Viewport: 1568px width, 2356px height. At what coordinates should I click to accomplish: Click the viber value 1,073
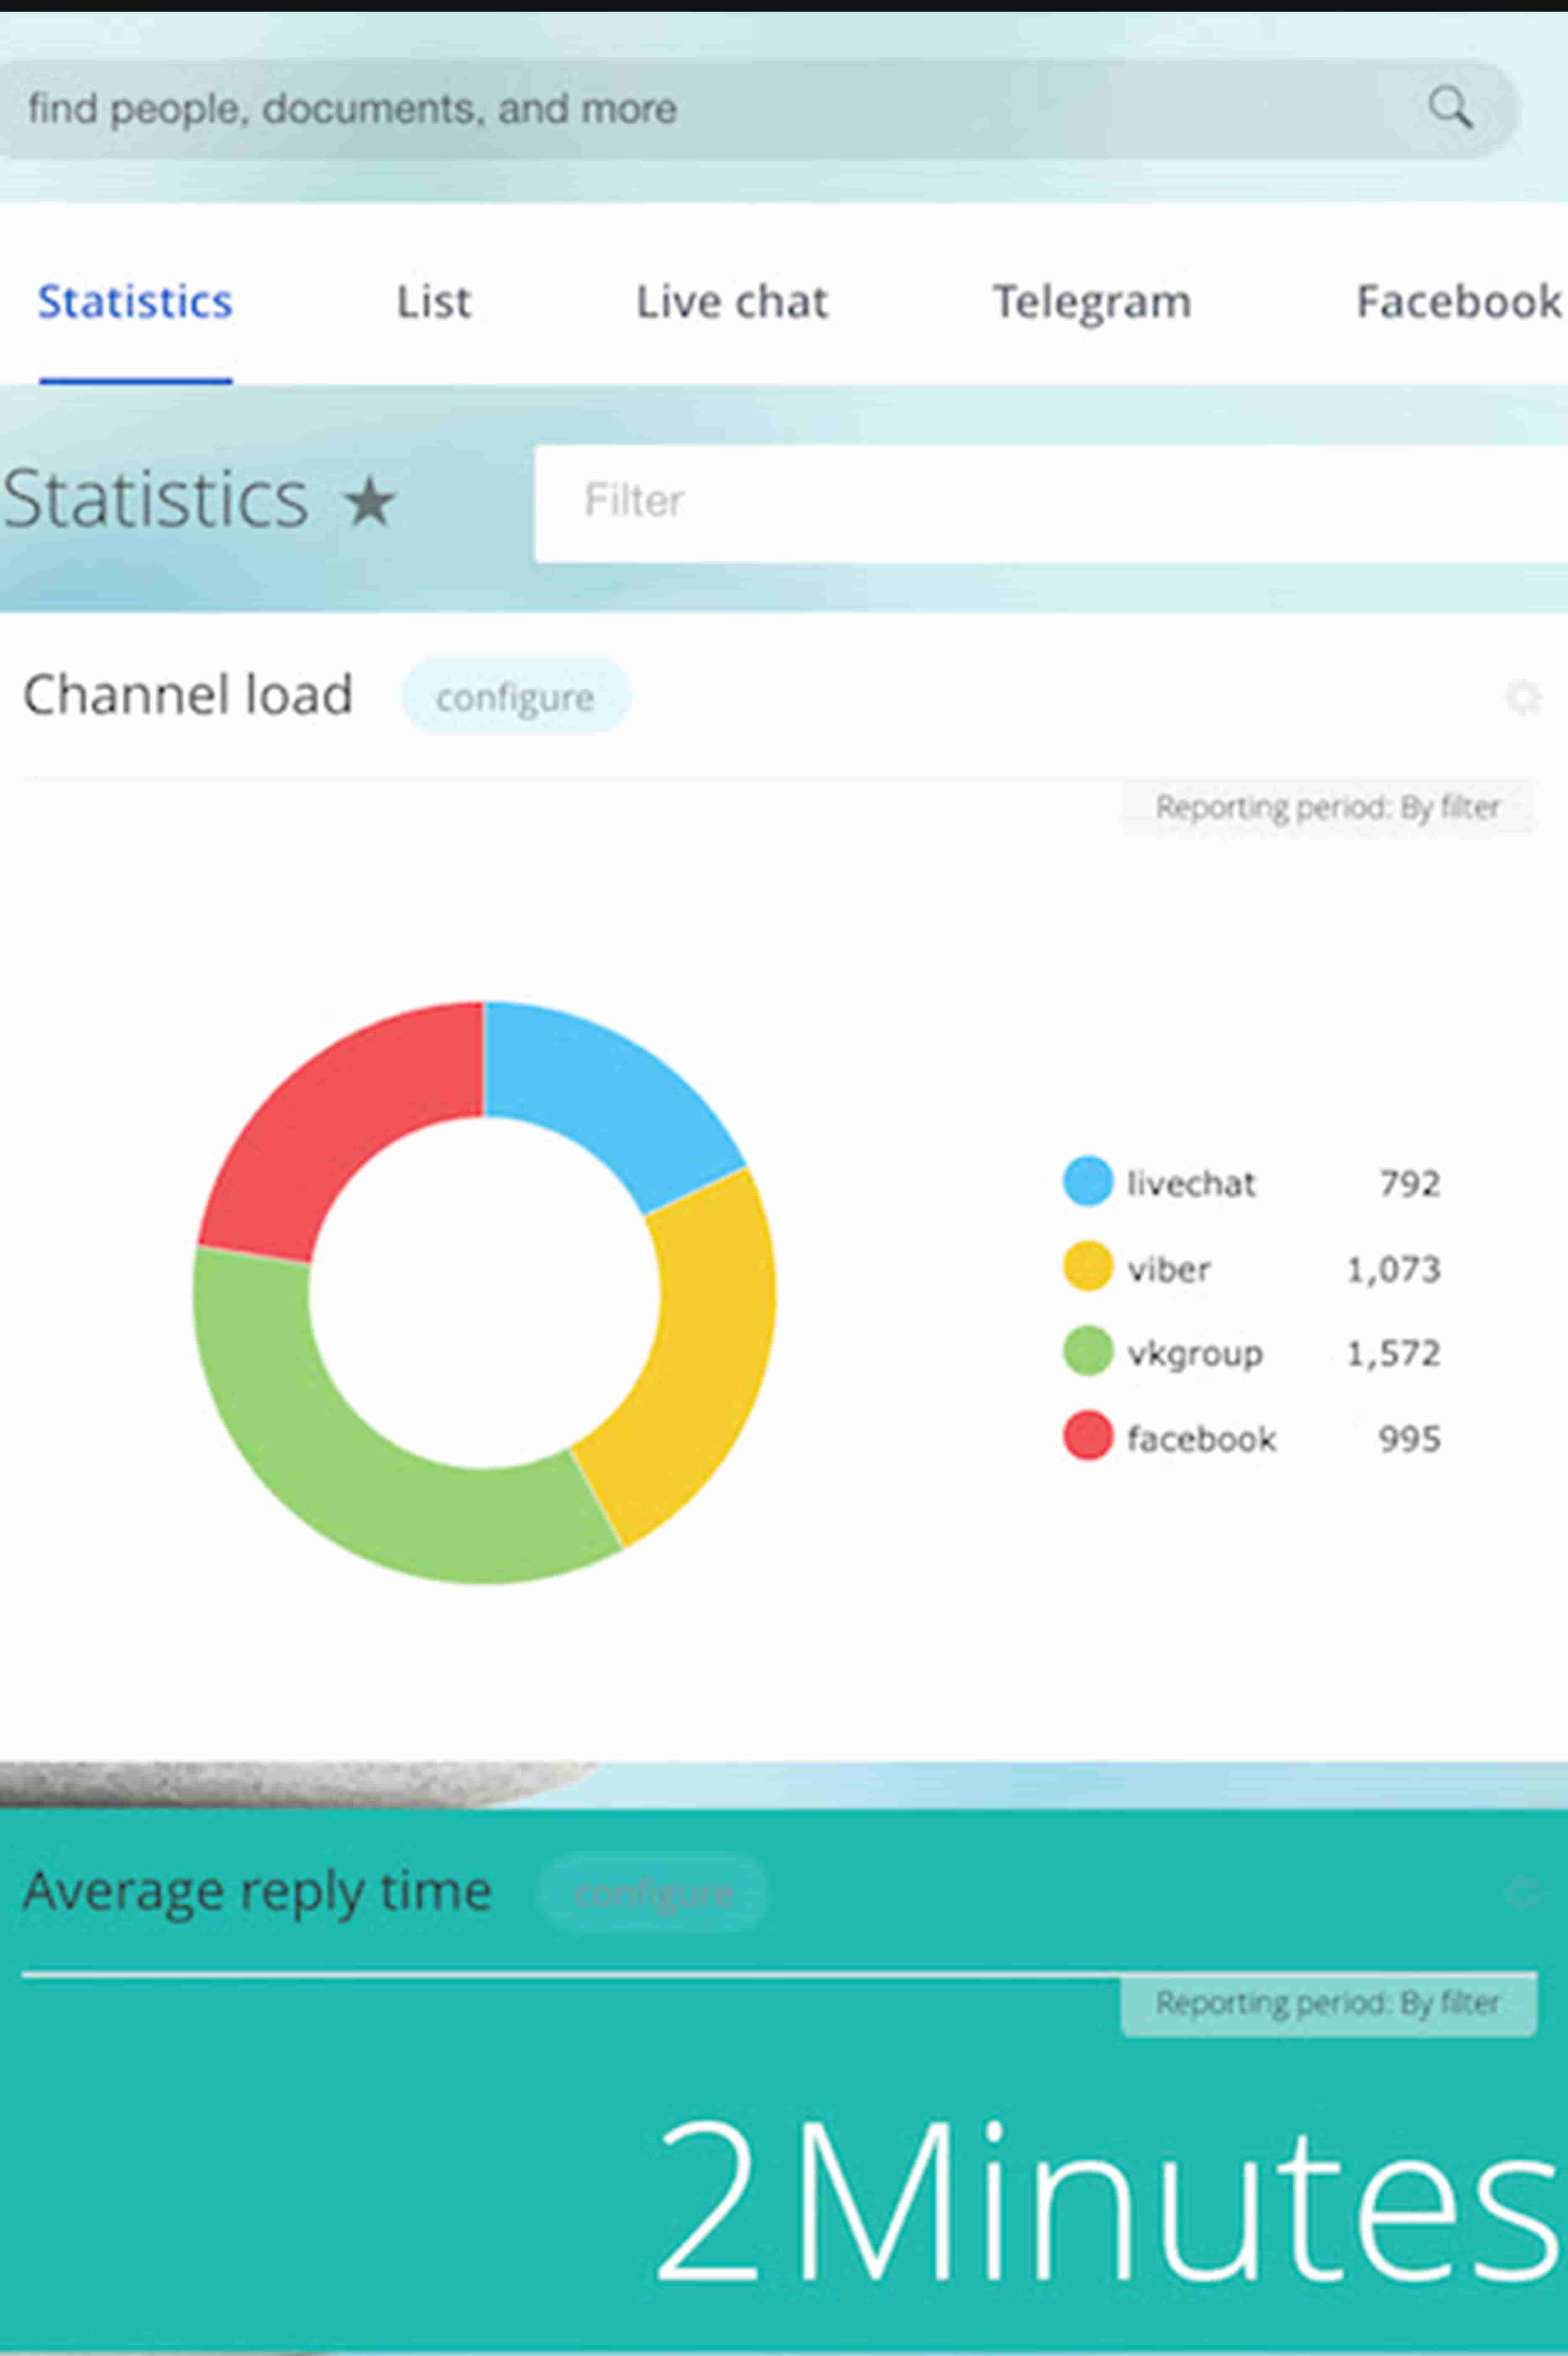pos(1394,1269)
